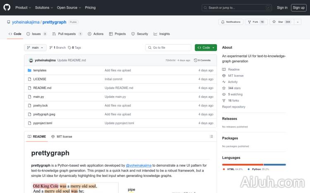This screenshot has height=193, width=310.
Task: Click the GitHub logo icon
Action: (x=8, y=7)
